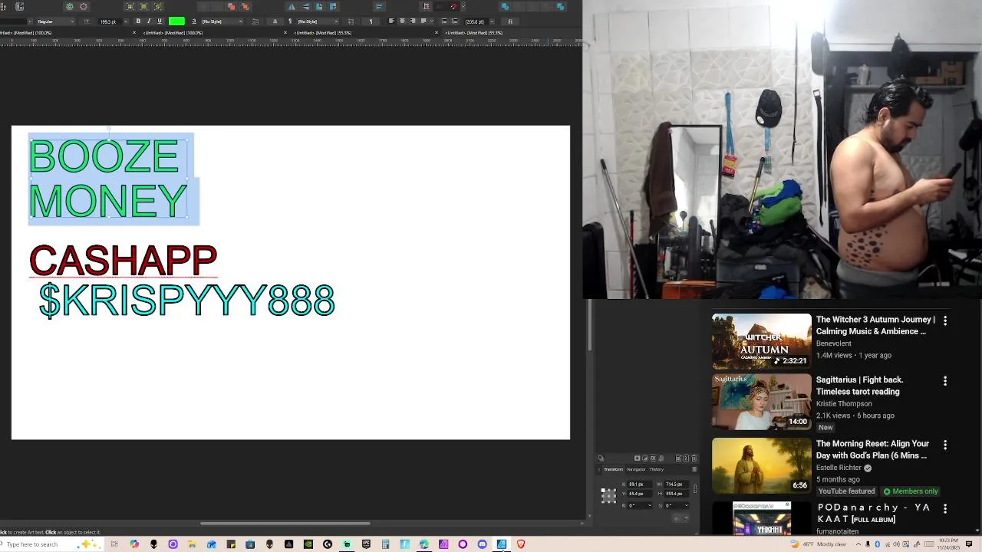Click the add layer icon
This screenshot has width=982, height=552.
coord(678,458)
